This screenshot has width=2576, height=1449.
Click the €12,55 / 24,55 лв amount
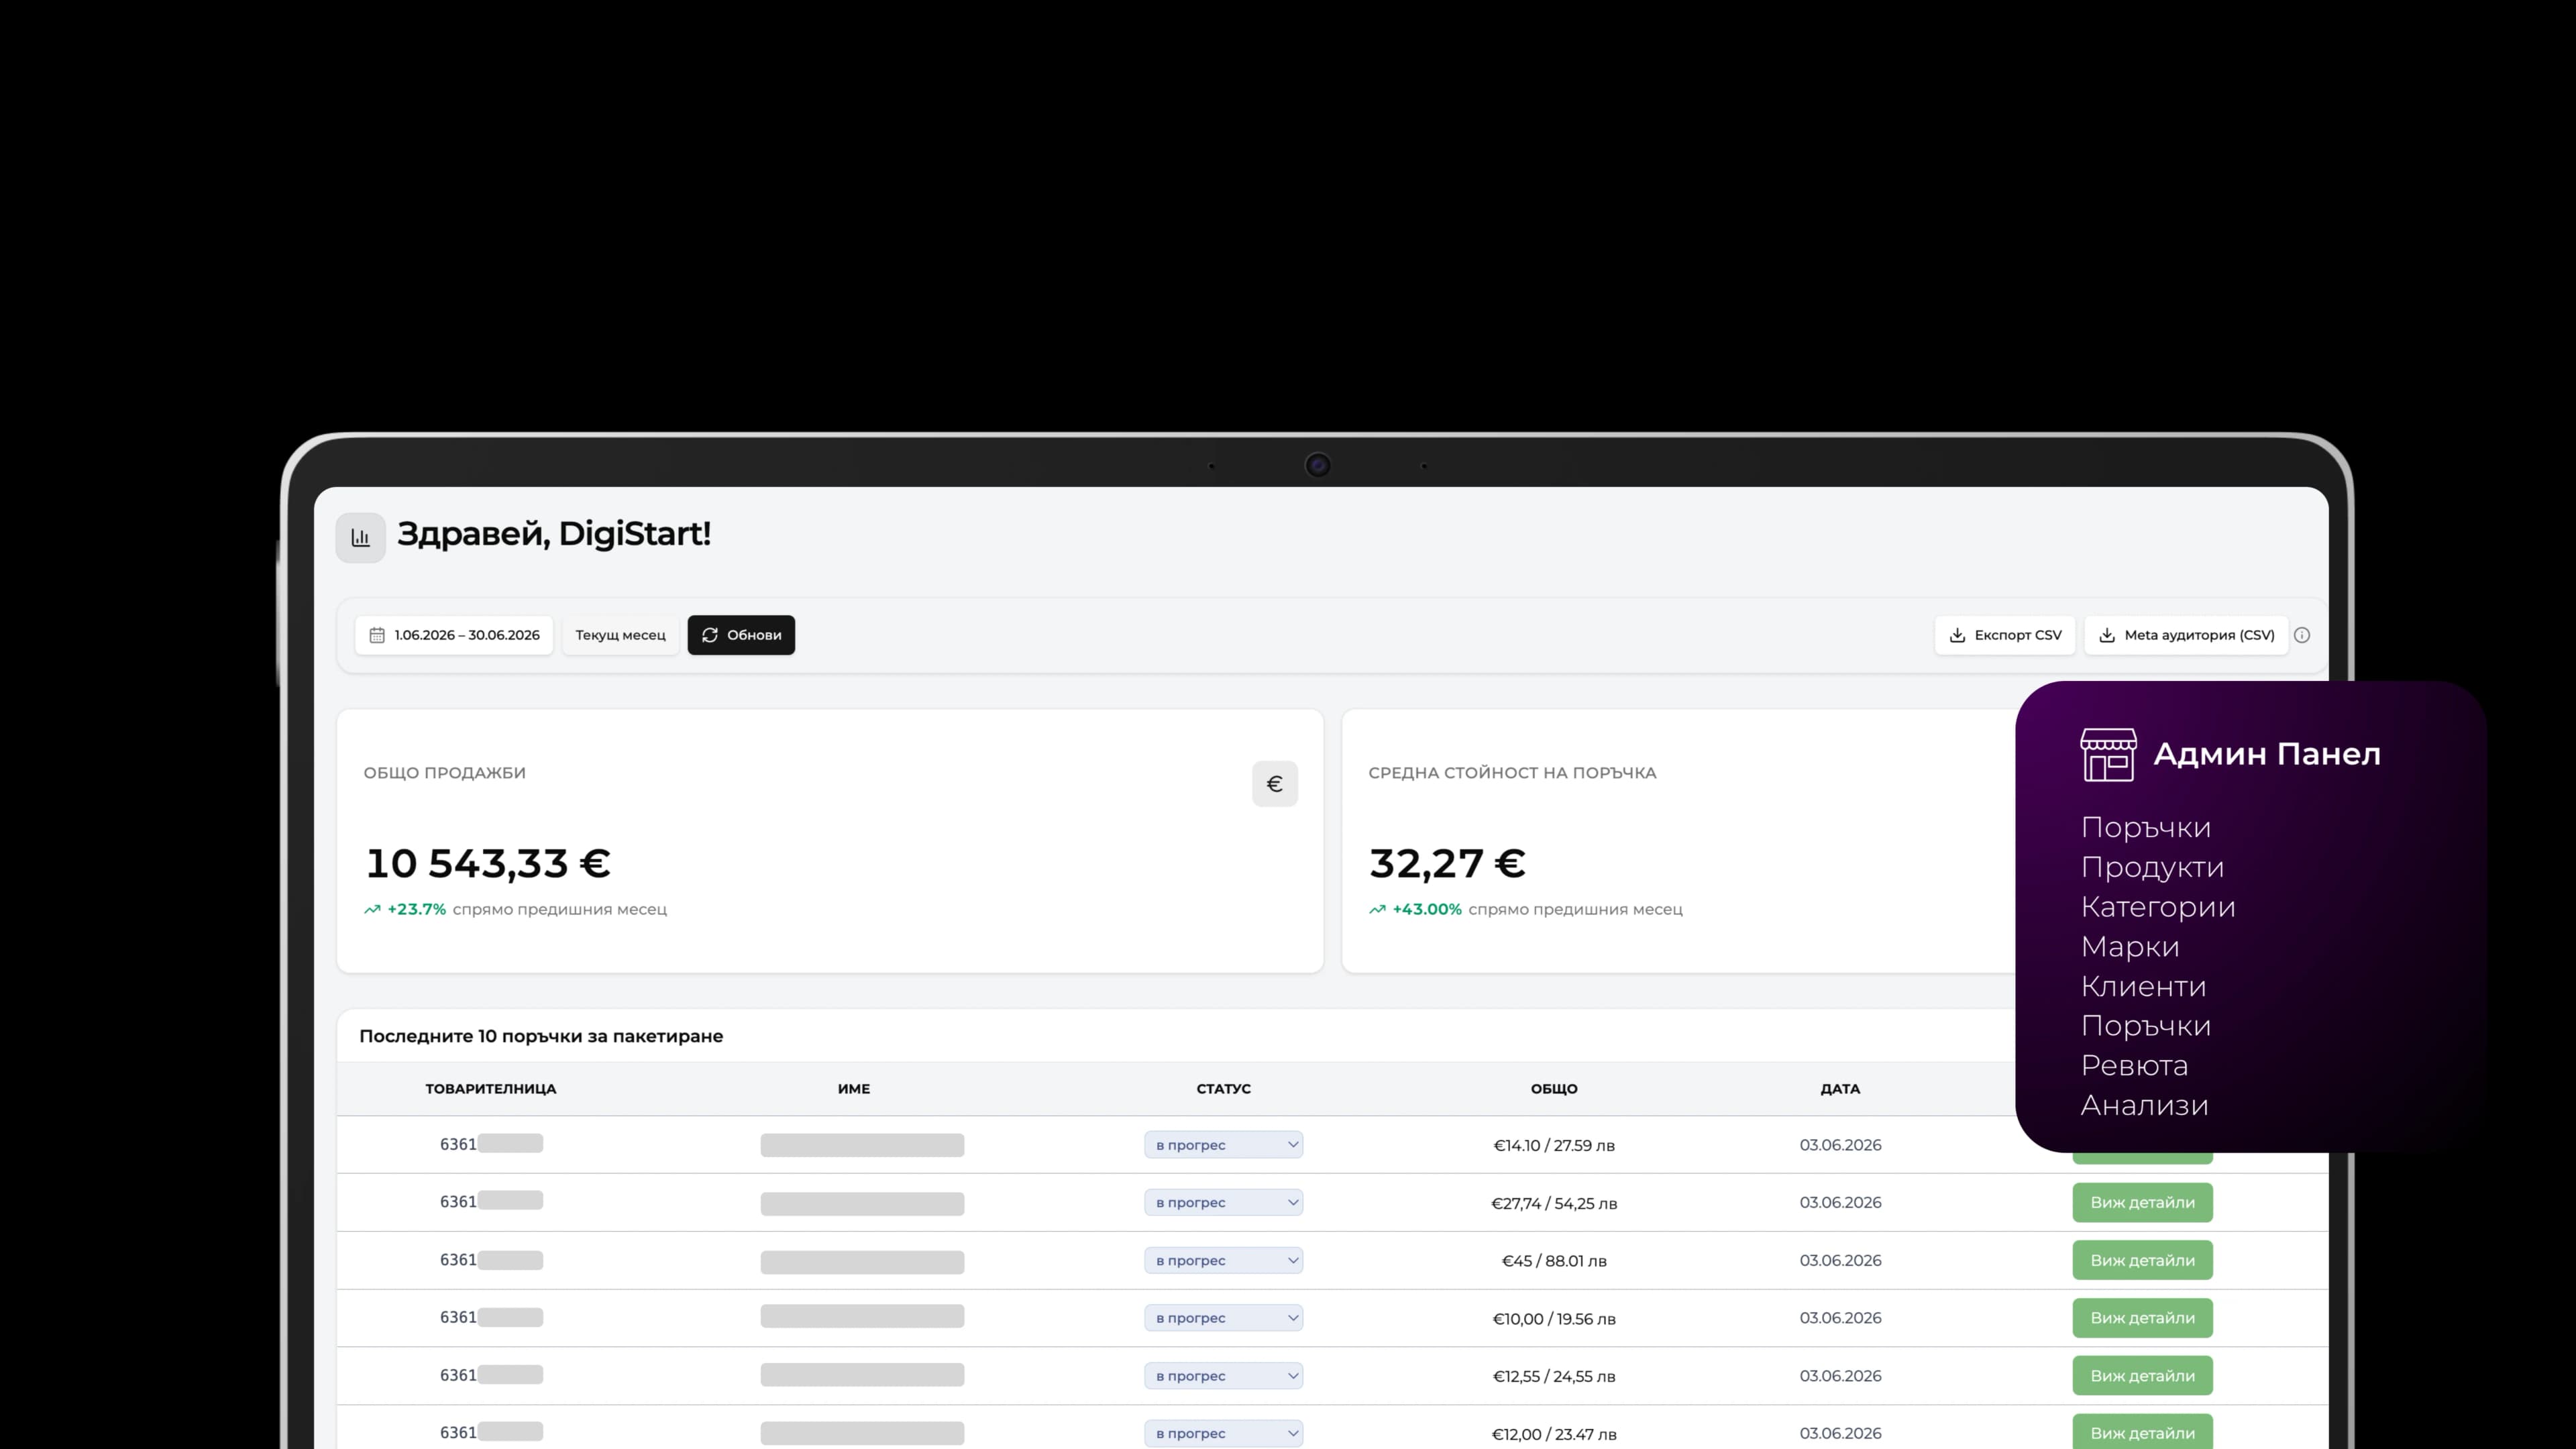(x=1554, y=1377)
